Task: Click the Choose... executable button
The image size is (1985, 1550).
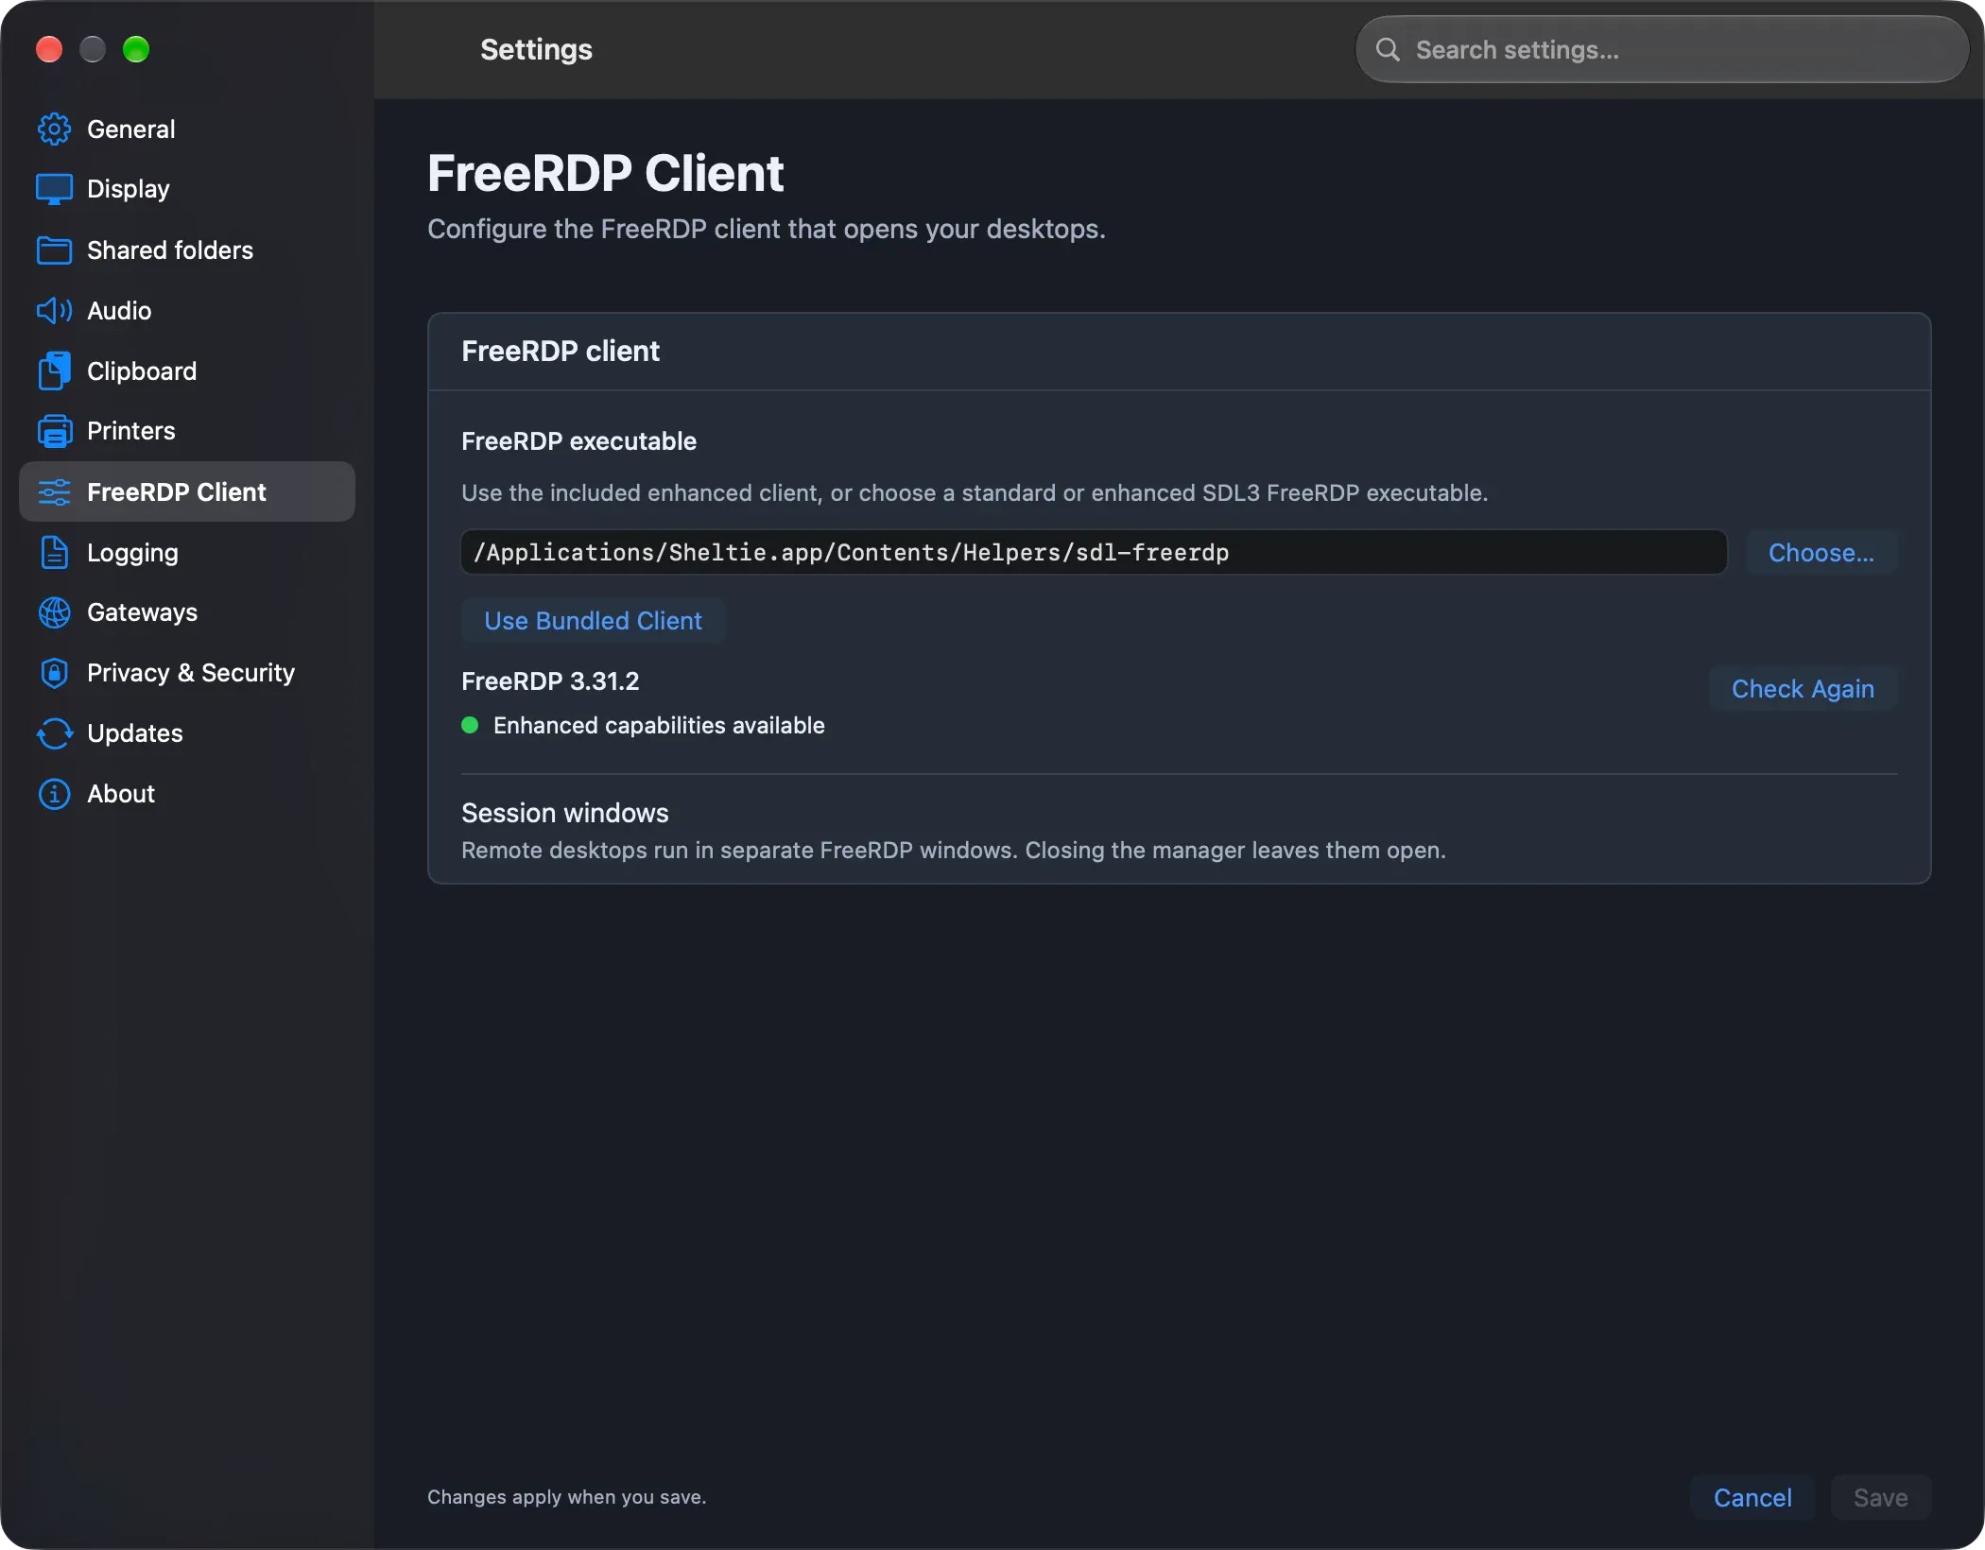Action: point(1821,553)
